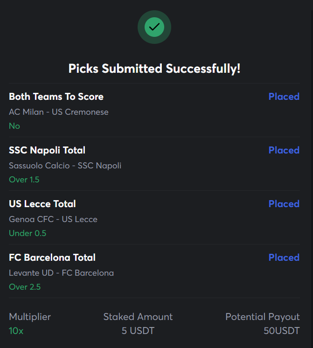Image resolution: width=313 pixels, height=348 pixels.
Task: Select the Both Teams To Score pick title
Action: tap(56, 97)
